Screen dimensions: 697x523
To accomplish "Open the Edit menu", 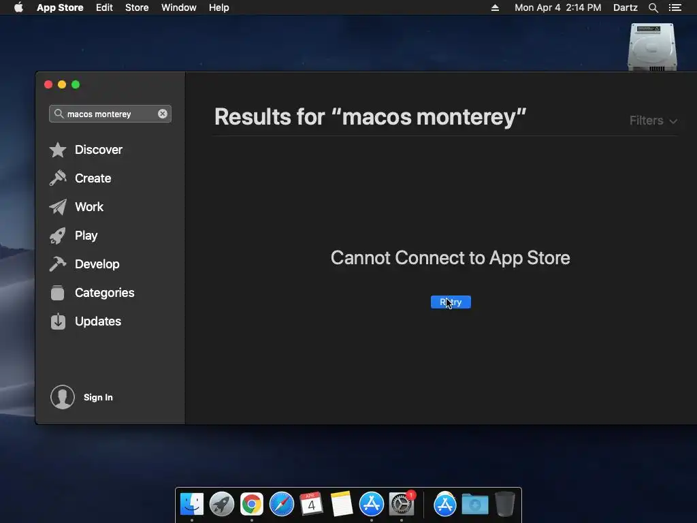I will click(104, 7).
